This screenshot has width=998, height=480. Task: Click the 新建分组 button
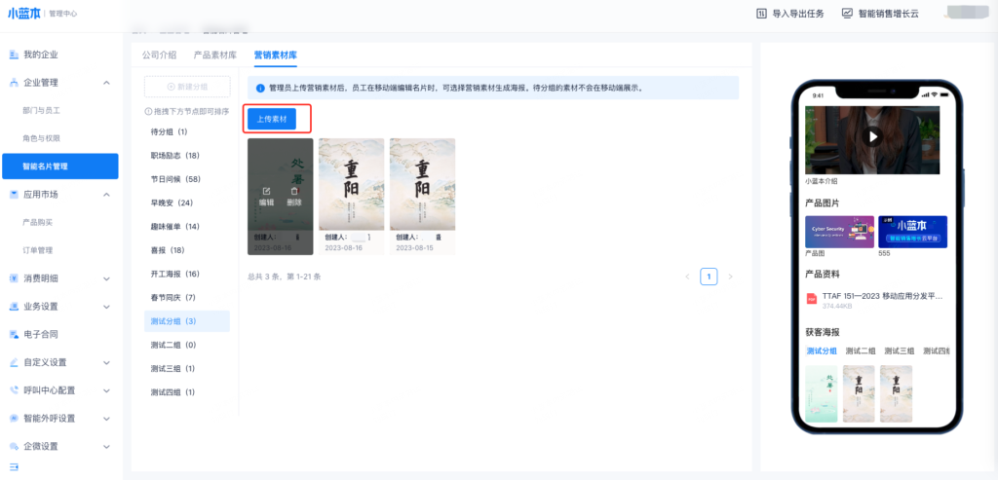pos(187,87)
